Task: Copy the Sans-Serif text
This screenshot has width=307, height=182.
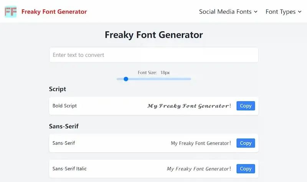Action: [x=246, y=143]
